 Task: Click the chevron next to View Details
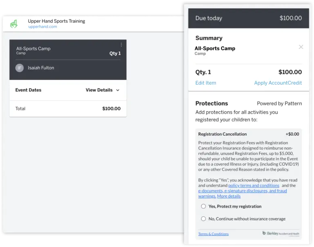click(x=118, y=90)
